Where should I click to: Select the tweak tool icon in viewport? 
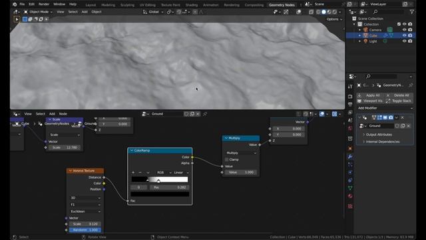coord(17,19)
